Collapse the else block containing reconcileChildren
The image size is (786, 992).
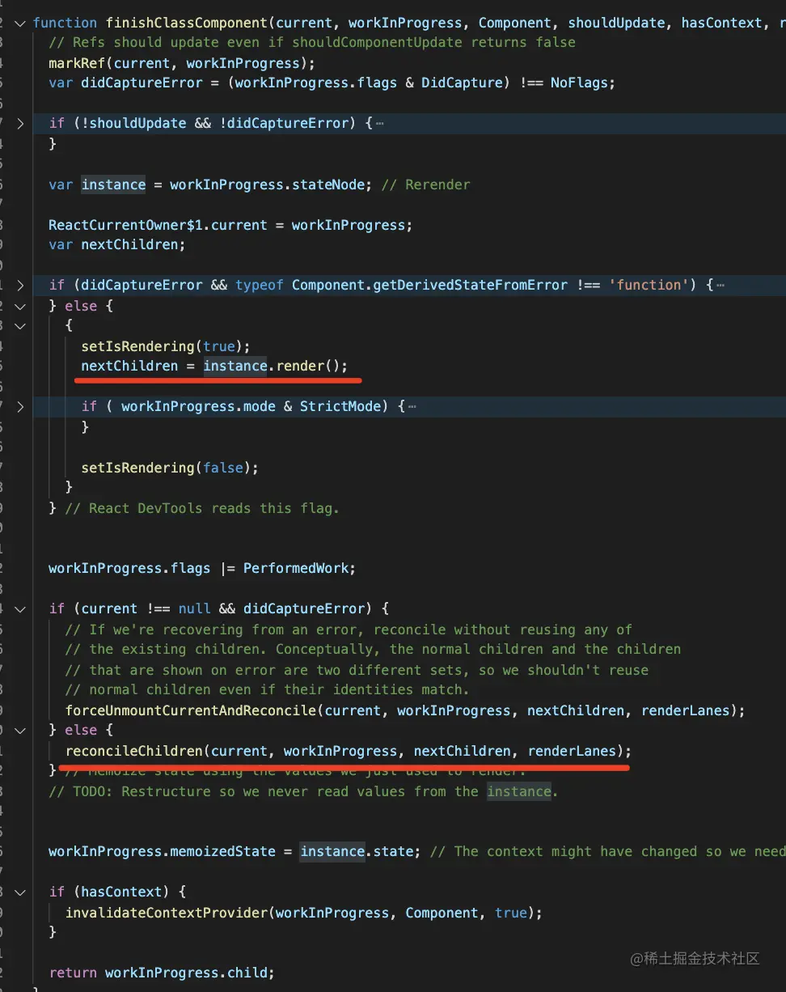click(20, 730)
